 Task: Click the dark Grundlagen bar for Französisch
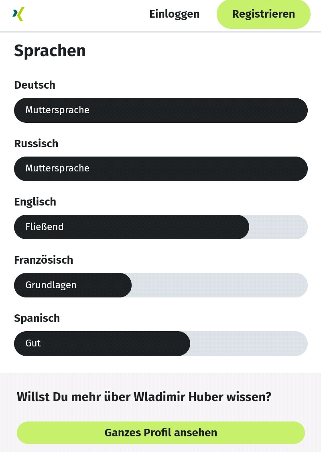point(72,285)
